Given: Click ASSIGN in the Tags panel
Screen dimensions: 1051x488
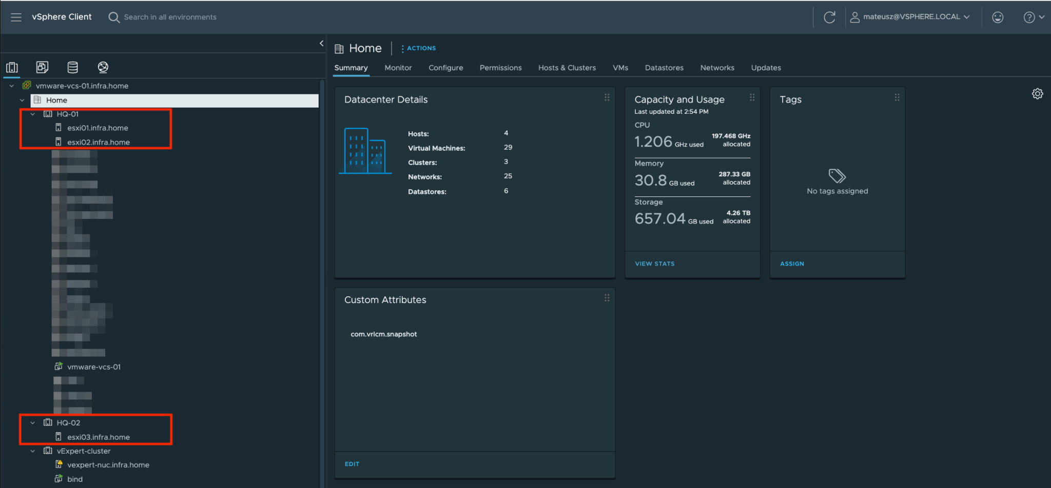Looking at the screenshot, I should tap(792, 263).
